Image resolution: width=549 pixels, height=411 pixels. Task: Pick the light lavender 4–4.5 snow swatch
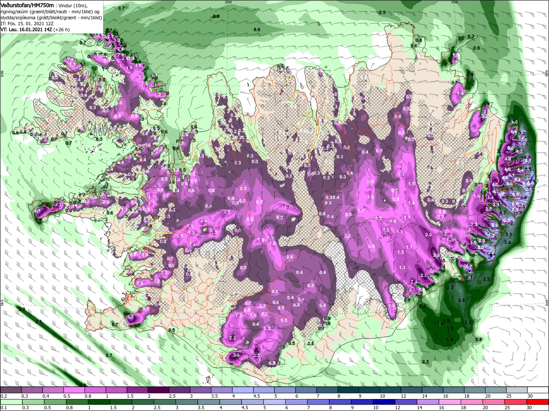tap(242, 390)
